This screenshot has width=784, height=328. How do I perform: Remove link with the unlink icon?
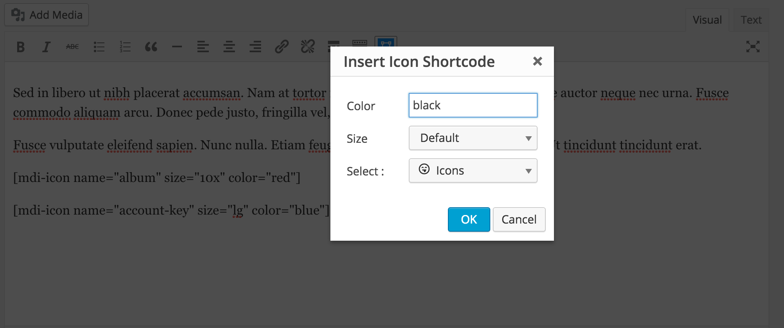308,47
